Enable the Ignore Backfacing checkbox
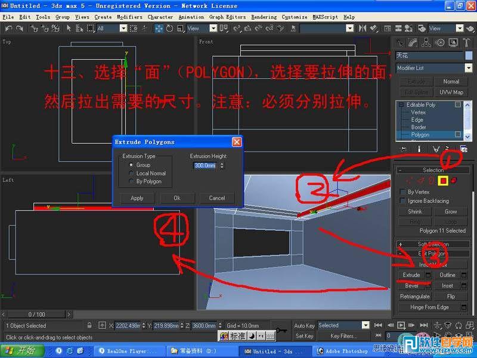Viewport: 477px width, 358px height. (402, 200)
